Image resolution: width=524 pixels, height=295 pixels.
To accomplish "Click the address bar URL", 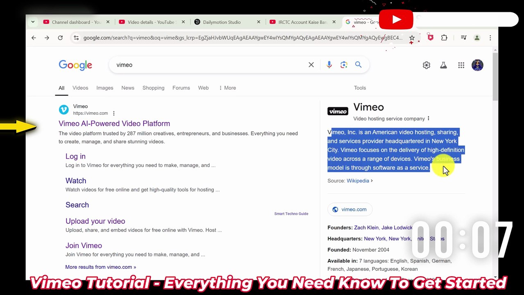I will [x=243, y=38].
